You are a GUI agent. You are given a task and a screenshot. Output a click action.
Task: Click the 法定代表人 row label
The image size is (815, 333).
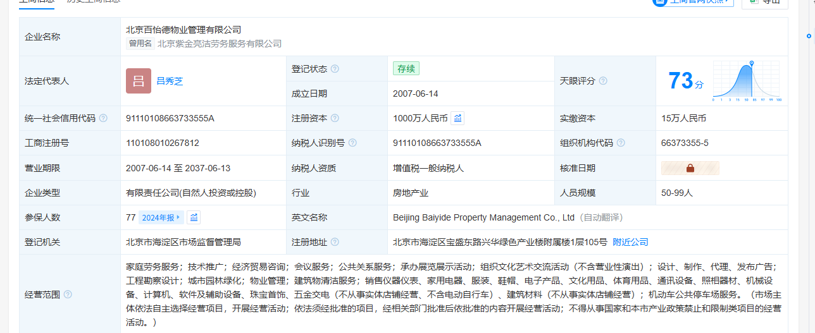pos(47,81)
